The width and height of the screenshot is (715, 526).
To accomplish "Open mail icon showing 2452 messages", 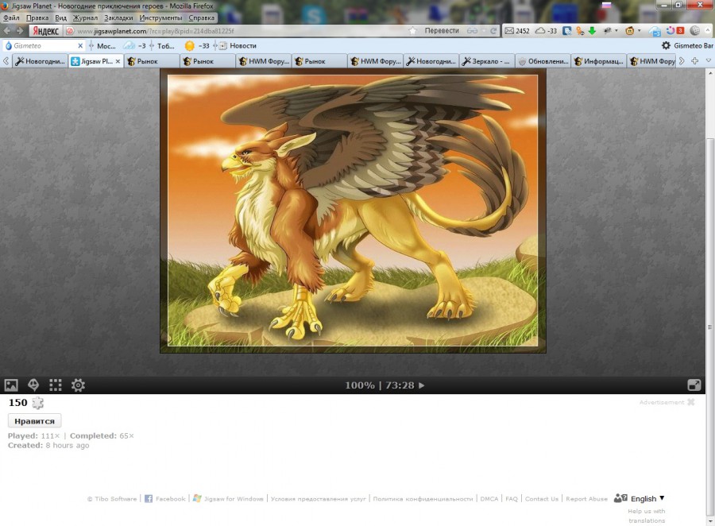I will point(517,30).
